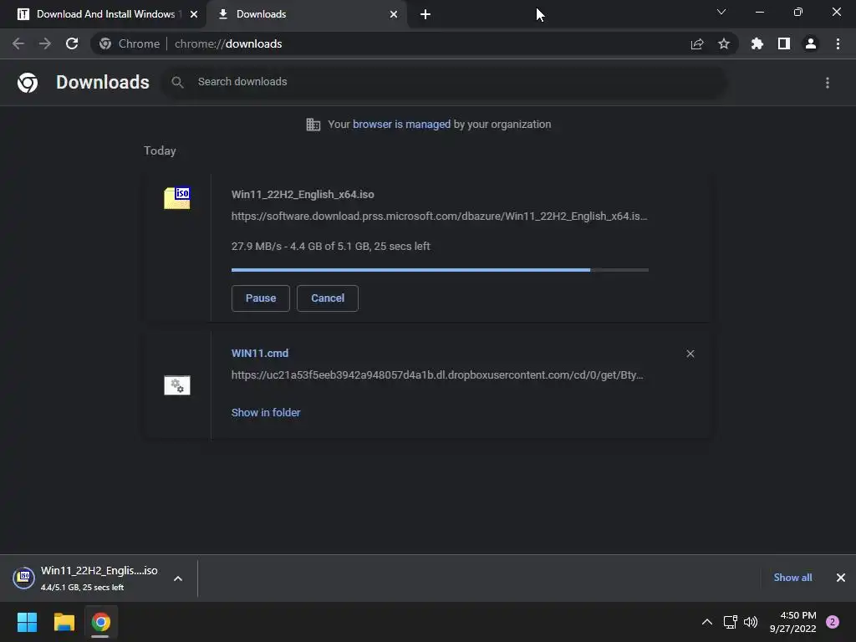Expand options for Win11 ISO in download shelf
The image size is (856, 642).
(x=178, y=578)
